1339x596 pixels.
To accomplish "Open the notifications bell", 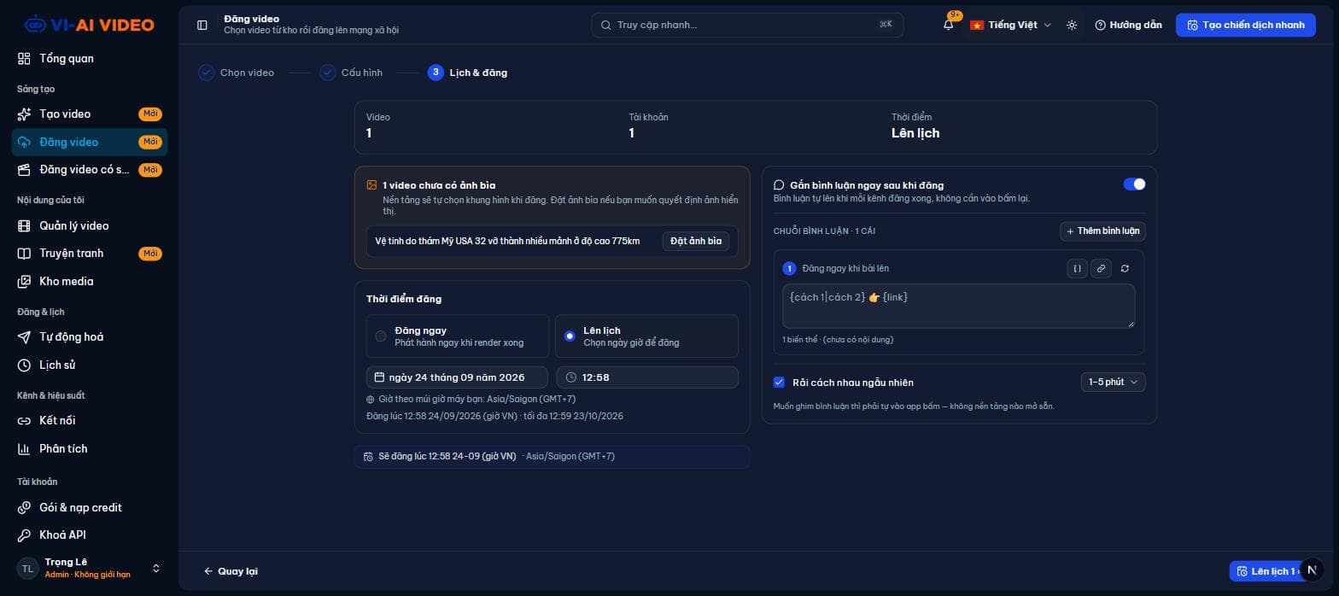I will click(949, 25).
